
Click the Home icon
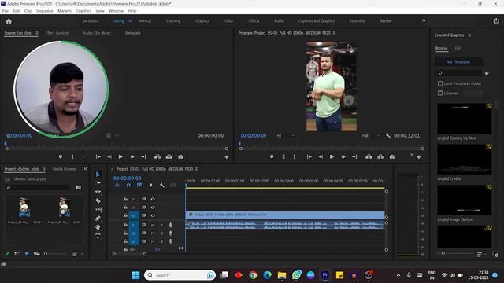click(9, 21)
